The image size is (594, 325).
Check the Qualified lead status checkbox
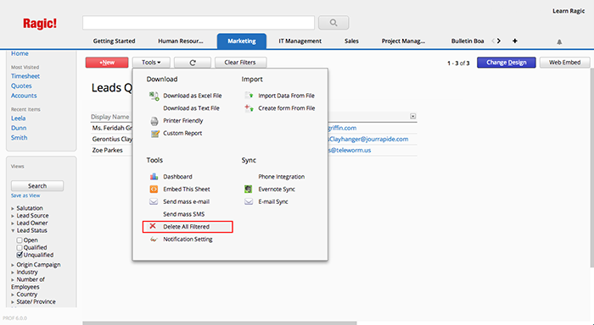pos(20,247)
